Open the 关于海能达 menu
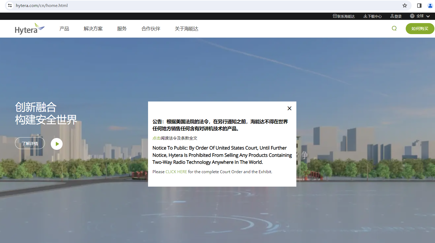Image resolution: width=435 pixels, height=243 pixels. point(186,29)
